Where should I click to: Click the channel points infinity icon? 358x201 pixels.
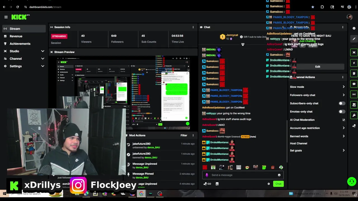point(207,184)
